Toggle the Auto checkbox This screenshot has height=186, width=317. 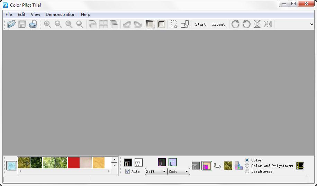point(127,171)
